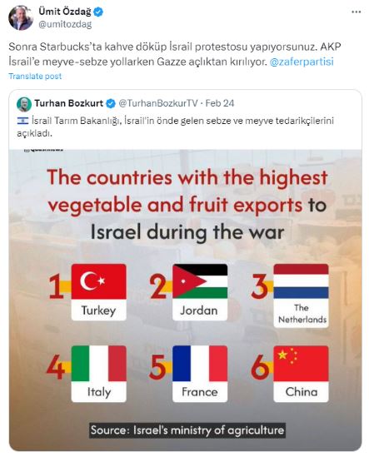Click the Feb 24 timestamp
This screenshot has width=369, height=457.
tap(220, 103)
